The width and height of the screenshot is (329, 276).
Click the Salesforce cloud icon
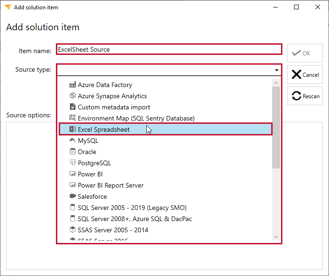(x=72, y=196)
